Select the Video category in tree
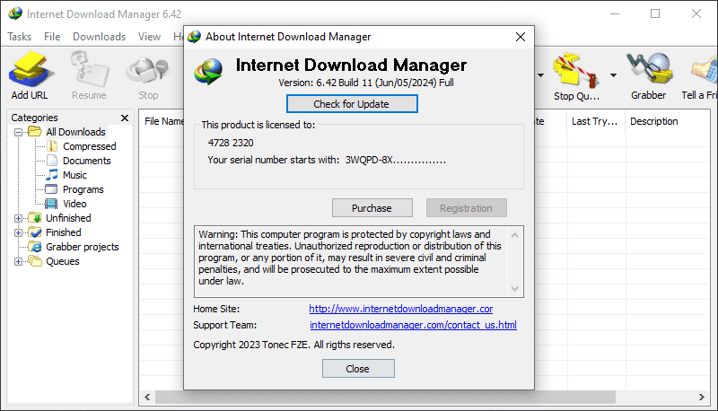Image resolution: width=718 pixels, height=411 pixels. pos(74,204)
